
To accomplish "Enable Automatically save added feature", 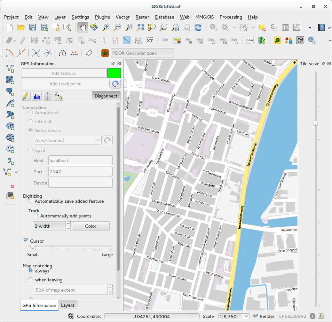I will click(x=30, y=201).
